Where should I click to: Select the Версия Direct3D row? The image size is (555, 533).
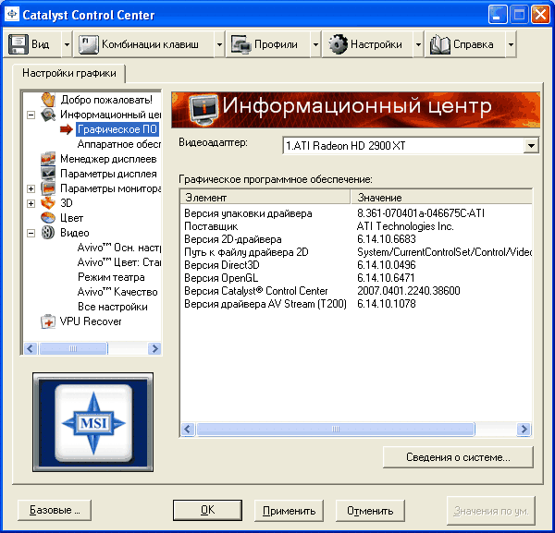(356, 265)
